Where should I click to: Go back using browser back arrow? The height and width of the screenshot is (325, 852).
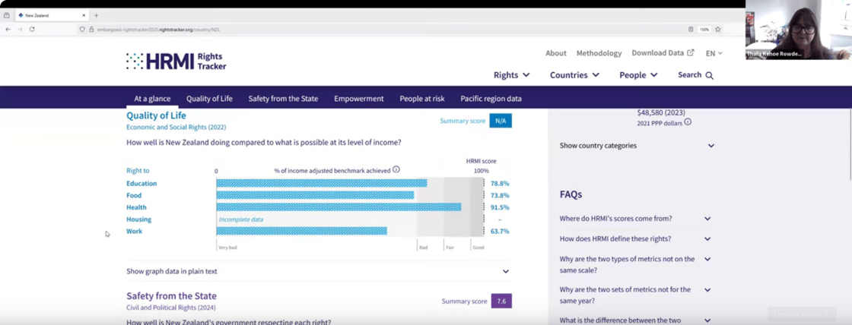(x=8, y=29)
